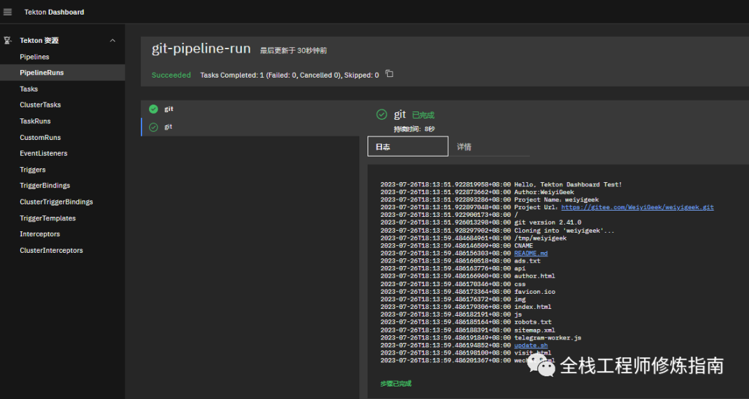Select PipelineRuns in sidebar

[x=62, y=73]
